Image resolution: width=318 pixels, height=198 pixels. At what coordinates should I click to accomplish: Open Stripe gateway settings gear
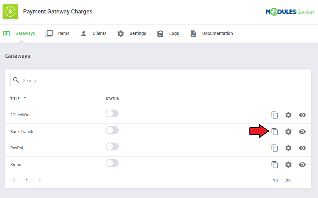tap(289, 165)
